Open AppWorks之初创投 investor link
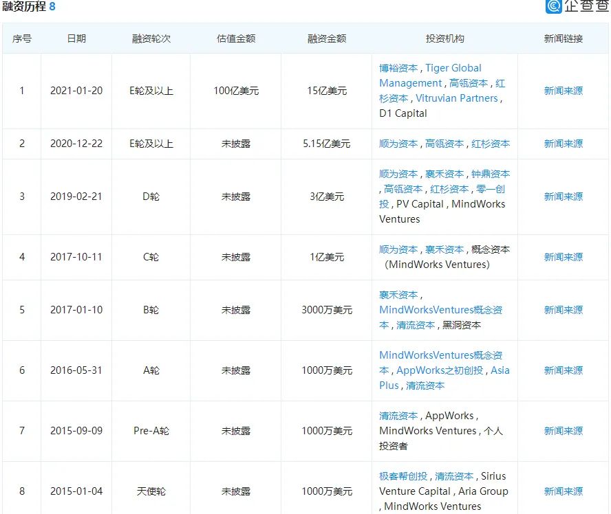This screenshot has height=514, width=611. pos(440,370)
